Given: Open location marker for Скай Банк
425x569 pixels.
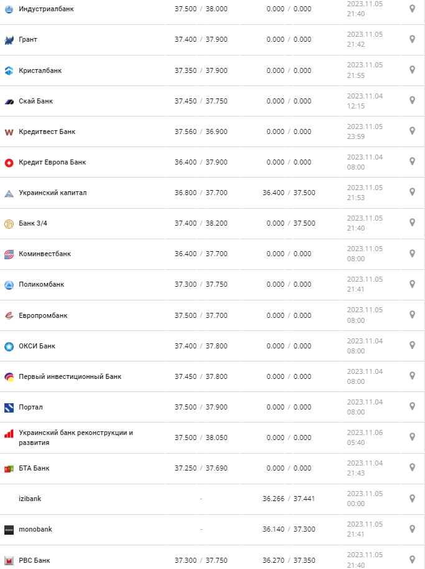Looking at the screenshot, I should (x=412, y=100).
